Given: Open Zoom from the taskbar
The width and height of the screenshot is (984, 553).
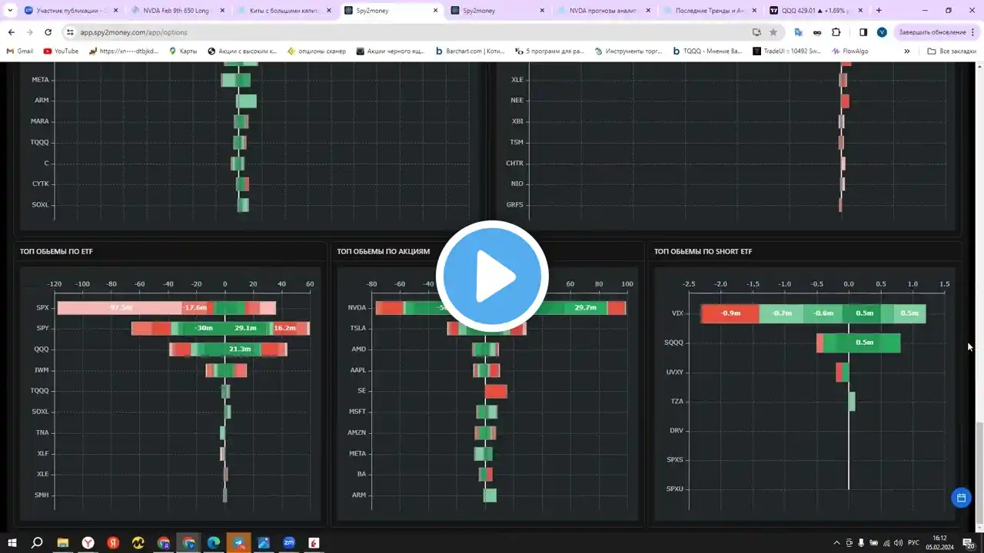Looking at the screenshot, I should pos(289,543).
